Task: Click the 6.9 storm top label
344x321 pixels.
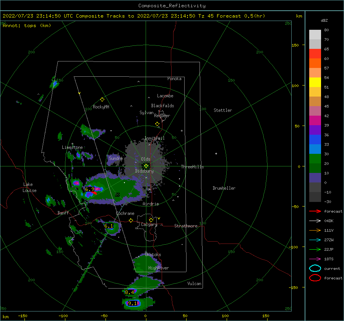Action: click(x=90, y=189)
